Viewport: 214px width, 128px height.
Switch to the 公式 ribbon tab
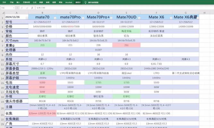tap(35, 2)
